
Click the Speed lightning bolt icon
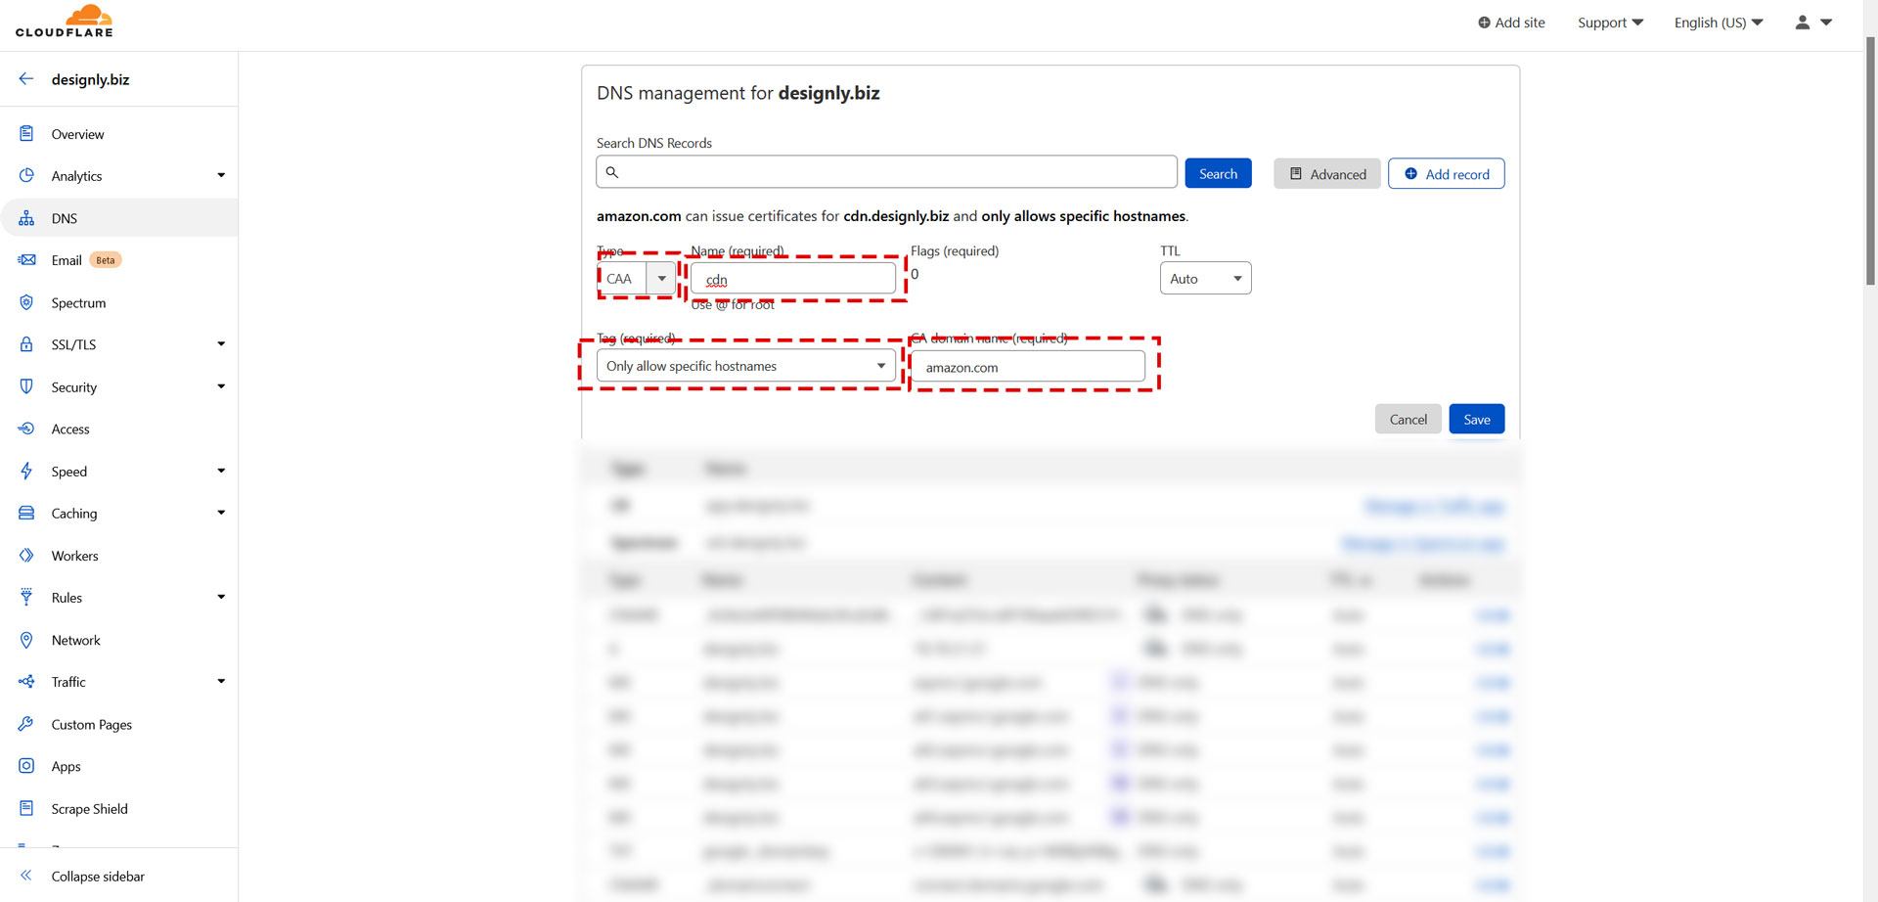click(x=26, y=472)
